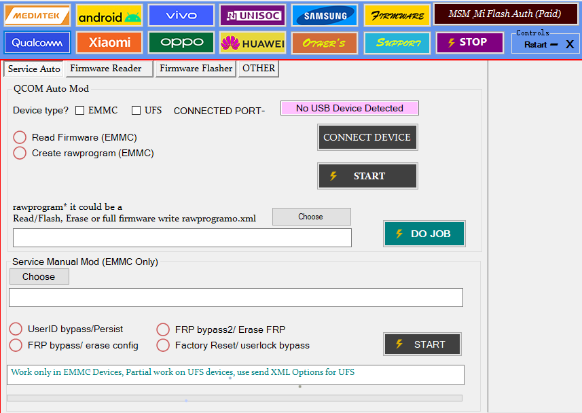The width and height of the screenshot is (582, 413).
Task: Select the Android logo button
Action: coord(109,16)
